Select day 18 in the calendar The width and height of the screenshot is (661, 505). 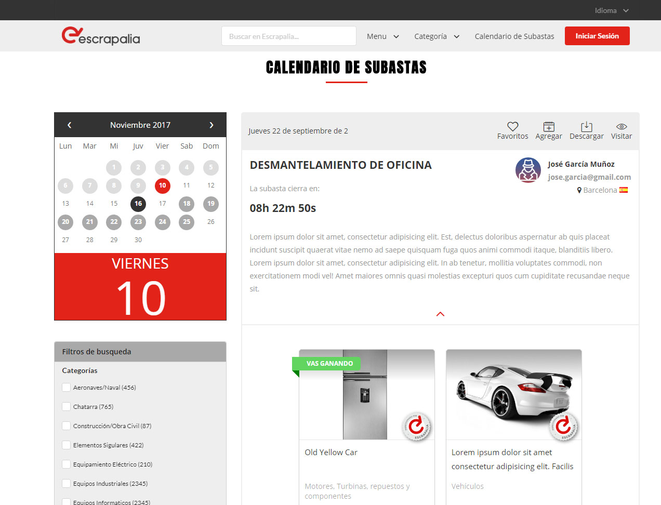pos(187,204)
